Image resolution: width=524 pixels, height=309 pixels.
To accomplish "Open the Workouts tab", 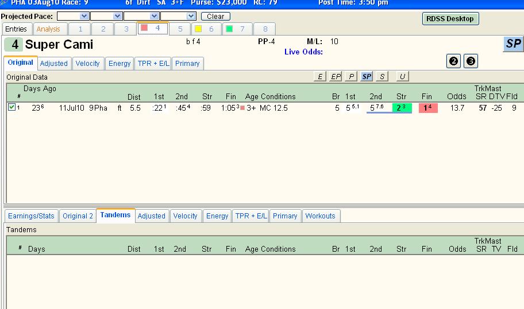I will point(320,216).
